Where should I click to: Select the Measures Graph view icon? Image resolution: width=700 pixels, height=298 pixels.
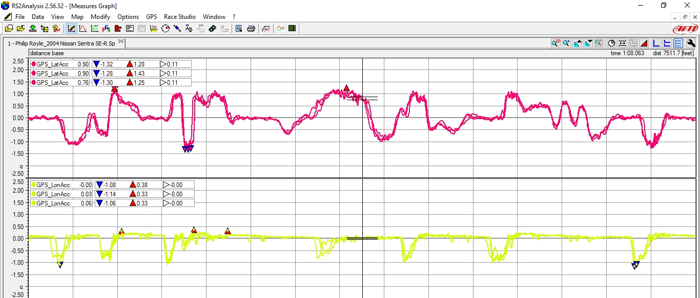pyautogui.click(x=71, y=29)
